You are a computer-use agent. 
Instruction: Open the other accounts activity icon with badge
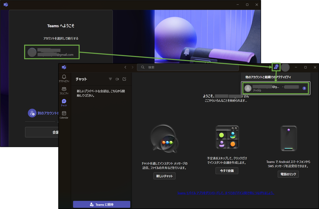pyautogui.click(x=276, y=67)
